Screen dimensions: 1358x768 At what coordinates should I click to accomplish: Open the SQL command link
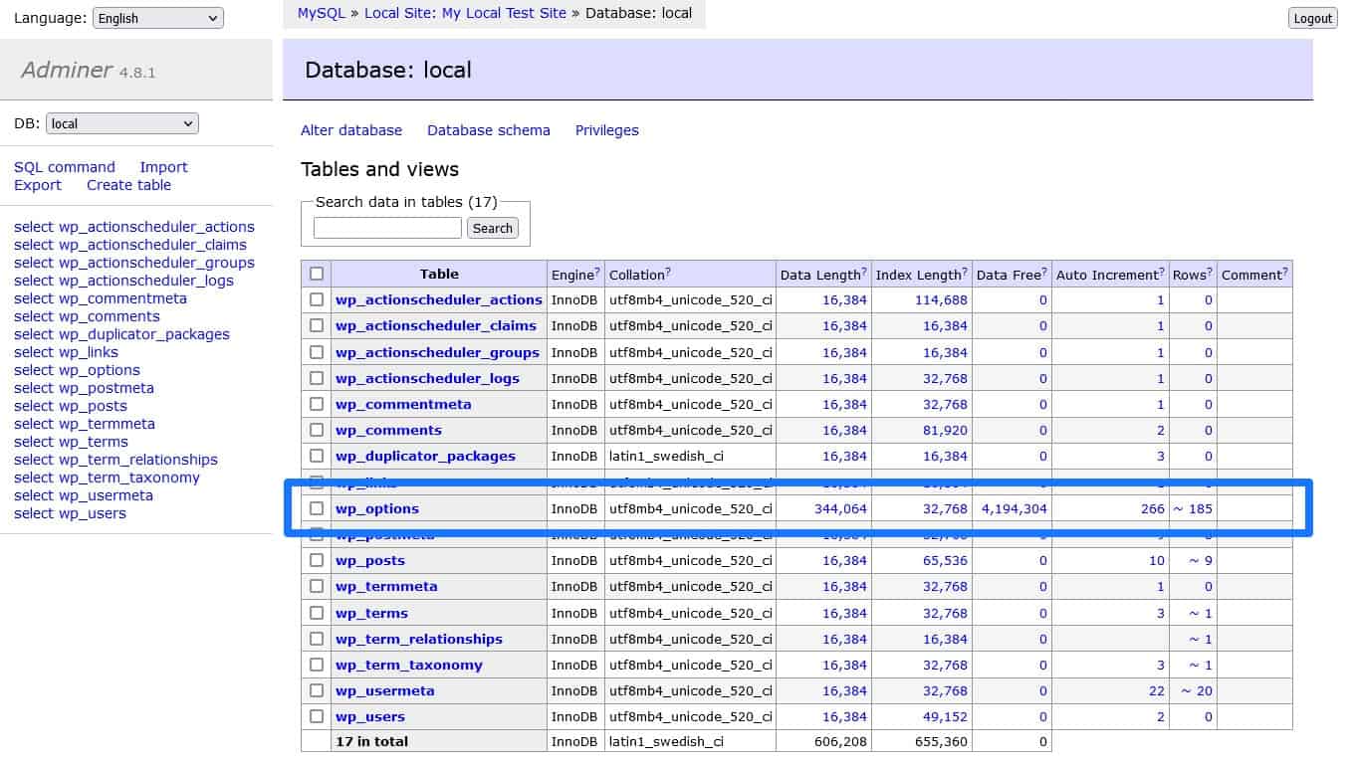tap(65, 167)
